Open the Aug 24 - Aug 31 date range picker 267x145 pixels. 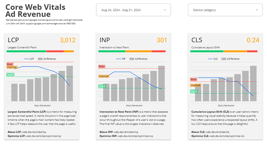point(133,10)
